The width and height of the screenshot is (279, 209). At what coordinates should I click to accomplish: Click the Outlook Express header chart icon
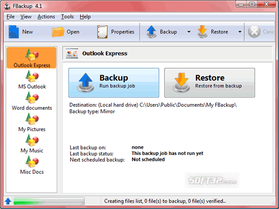[72, 53]
